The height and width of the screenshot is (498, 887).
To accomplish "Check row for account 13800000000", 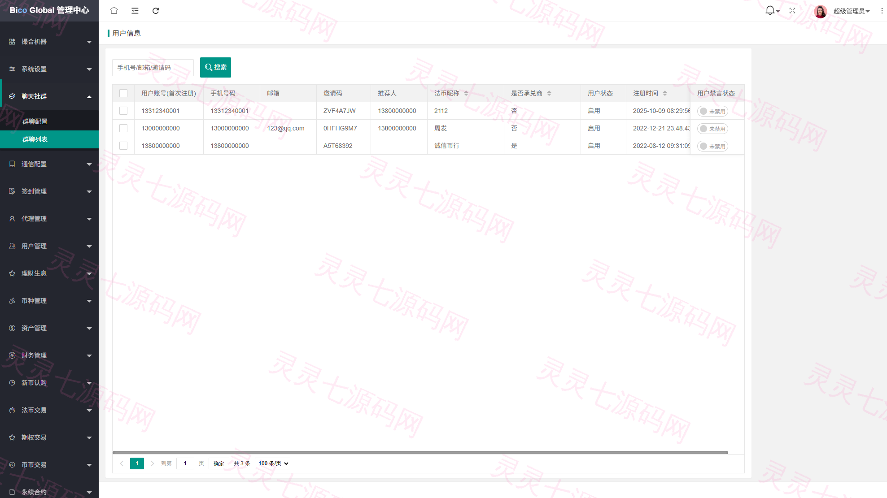I will (123, 146).
